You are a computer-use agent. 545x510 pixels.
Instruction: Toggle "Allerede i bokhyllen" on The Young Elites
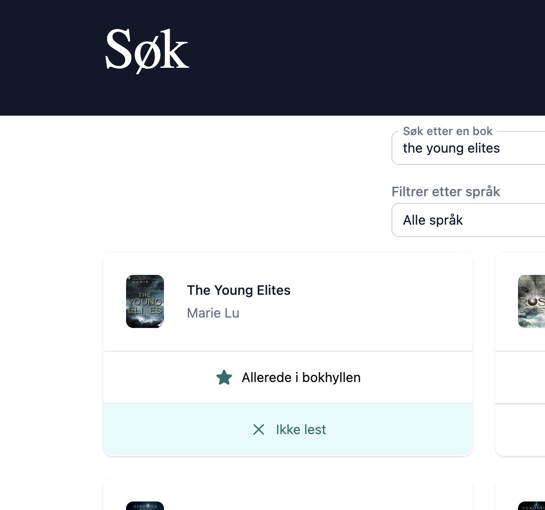pyautogui.click(x=288, y=377)
